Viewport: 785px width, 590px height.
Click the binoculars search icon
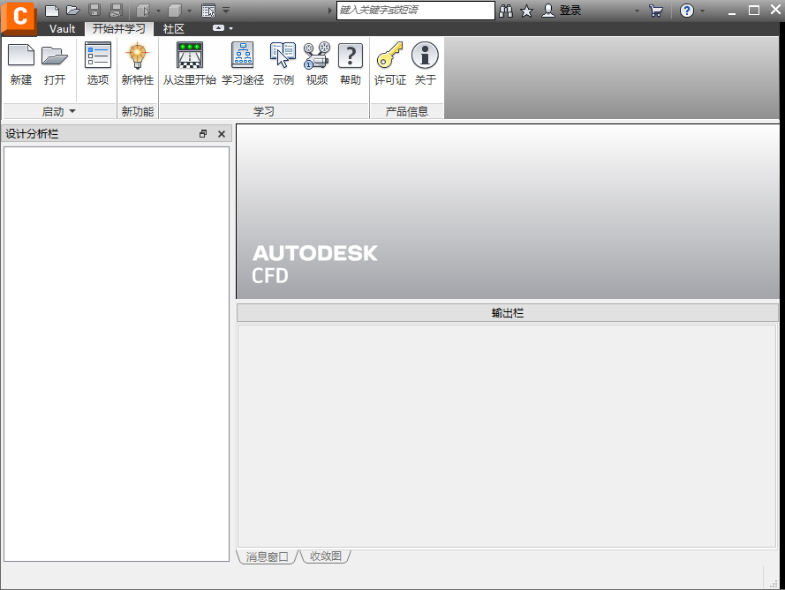506,11
